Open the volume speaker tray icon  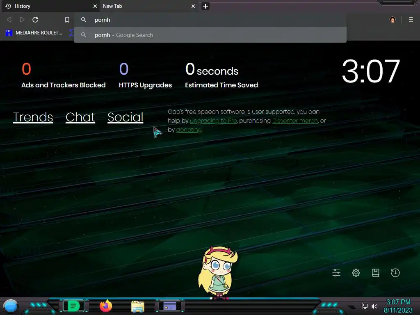374,306
